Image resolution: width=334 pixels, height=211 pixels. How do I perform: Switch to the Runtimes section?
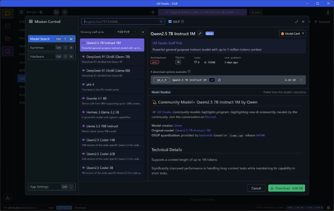[x=52, y=48]
